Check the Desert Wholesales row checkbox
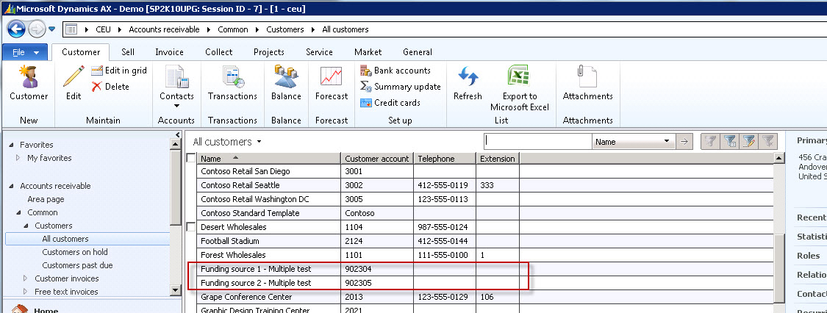This screenshot has width=827, height=313. point(192,227)
